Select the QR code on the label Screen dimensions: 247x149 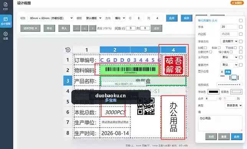[x=146, y=106]
